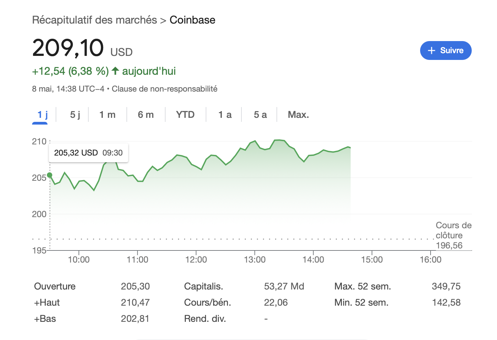The image size is (497, 340).
Task: Click the green dot marker on chart
Action: pyautogui.click(x=50, y=175)
